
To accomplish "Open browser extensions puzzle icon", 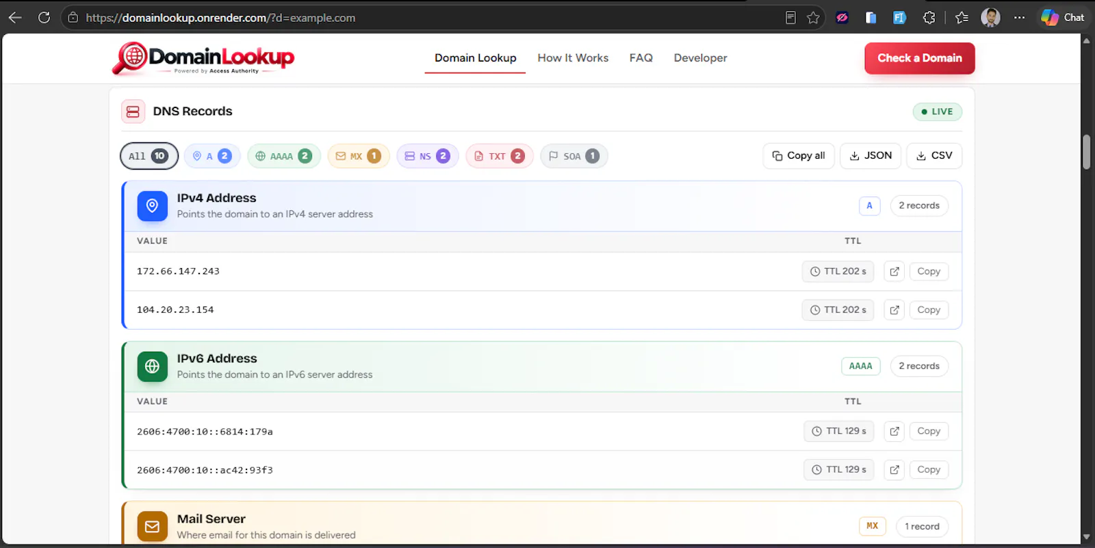I will 929,18.
